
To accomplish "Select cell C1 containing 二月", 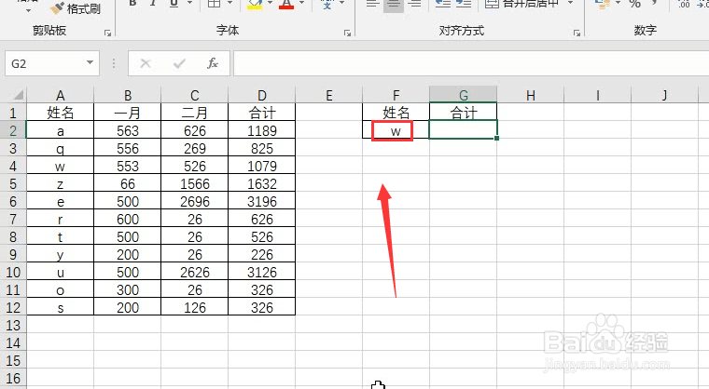I will [195, 113].
